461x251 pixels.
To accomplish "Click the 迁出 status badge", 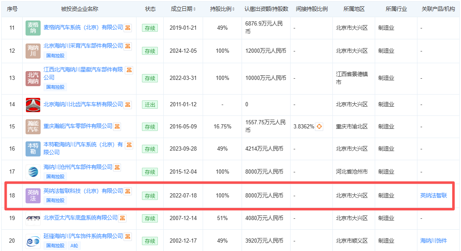I will coord(150,105).
